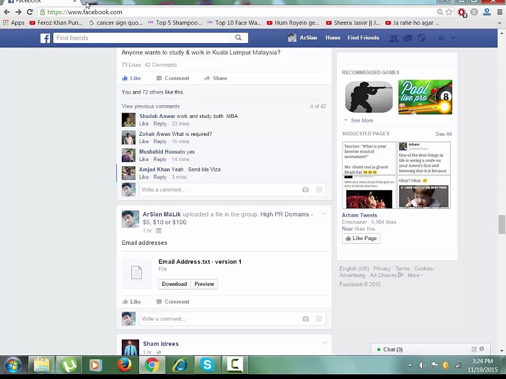Click the browser forward arrow
Viewport: 506px width, 379px height.
(18, 12)
